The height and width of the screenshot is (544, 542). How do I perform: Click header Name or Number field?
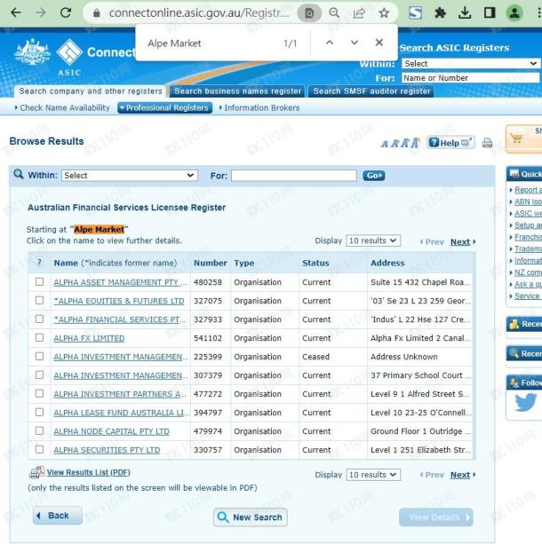[x=470, y=78]
